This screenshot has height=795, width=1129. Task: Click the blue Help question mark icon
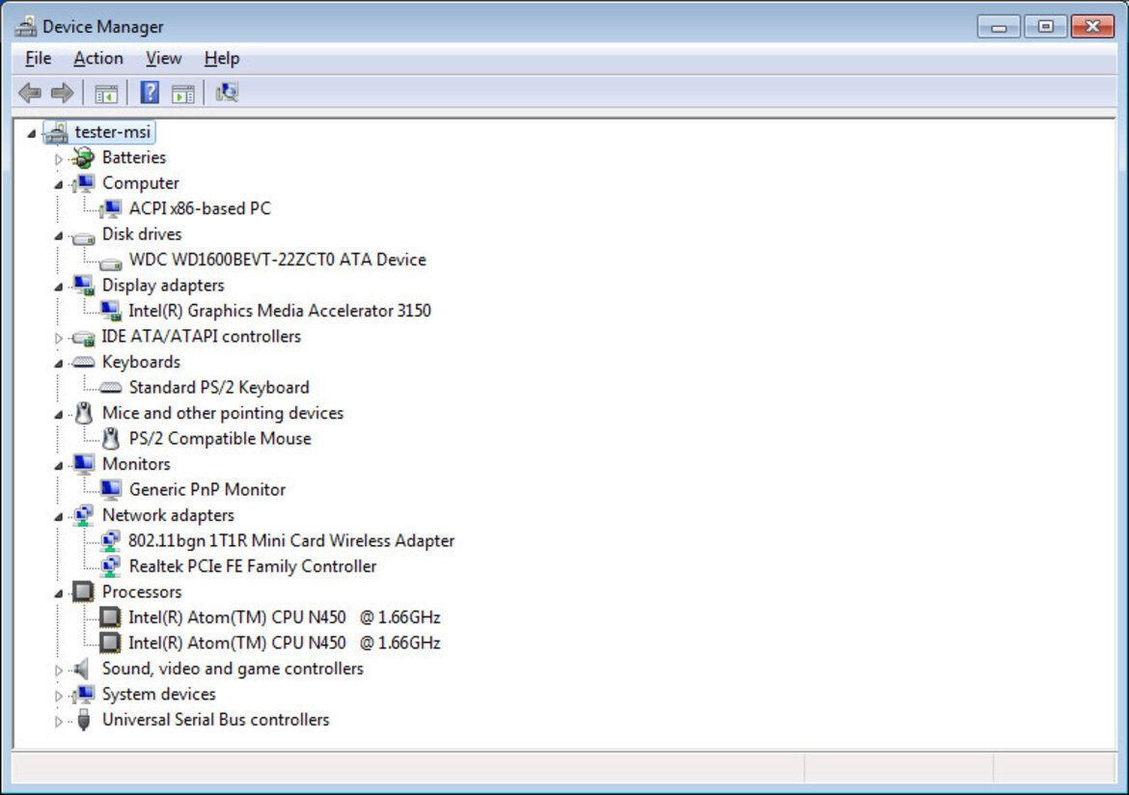[x=150, y=93]
